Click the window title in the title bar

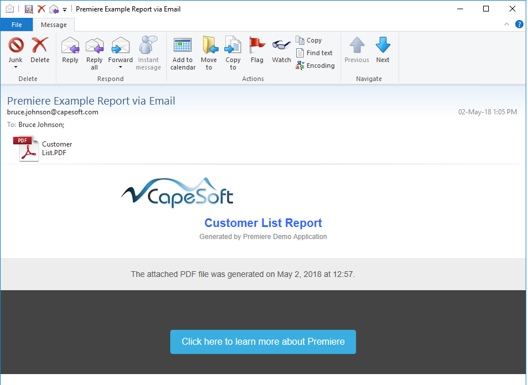[x=128, y=9]
